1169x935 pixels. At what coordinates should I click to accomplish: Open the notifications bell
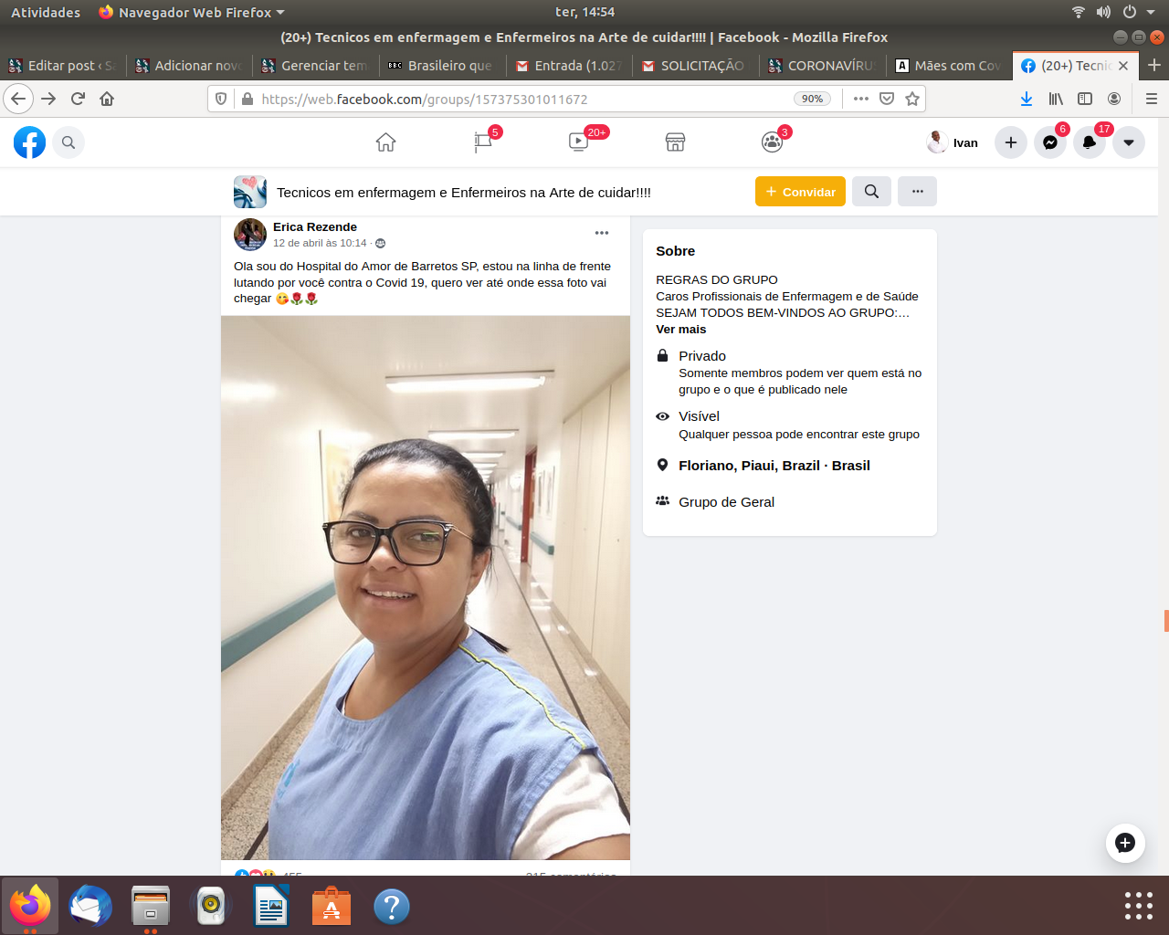tap(1090, 142)
